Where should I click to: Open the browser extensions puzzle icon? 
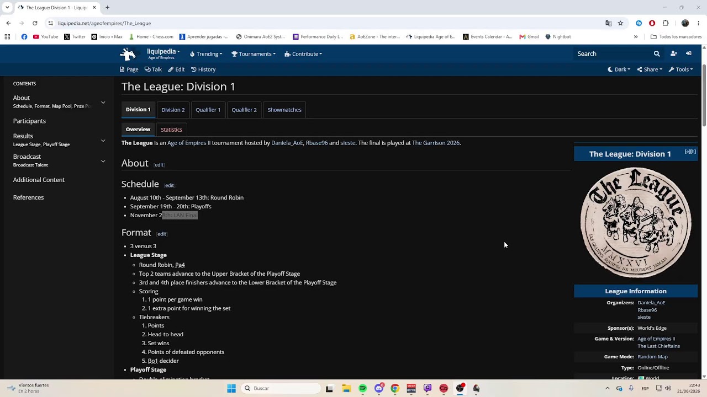(x=666, y=23)
